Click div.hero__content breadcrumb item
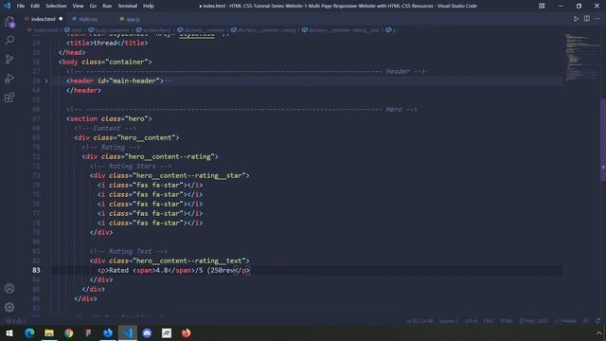Image resolution: width=606 pixels, height=341 pixels. tap(205, 30)
